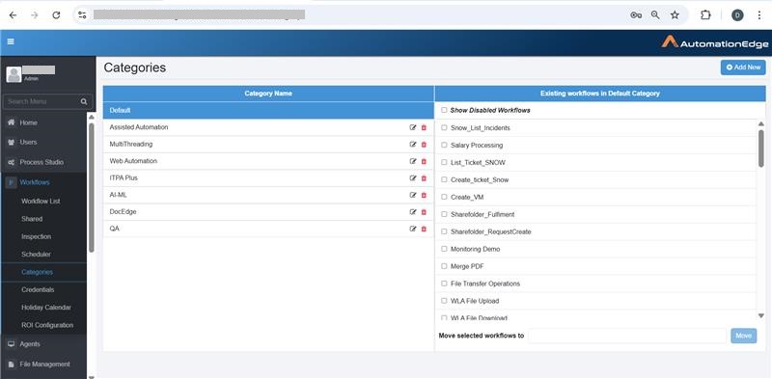Screen dimensions: 772x379
Task: Click the search magnifier in Search Menu
Action: 84,101
